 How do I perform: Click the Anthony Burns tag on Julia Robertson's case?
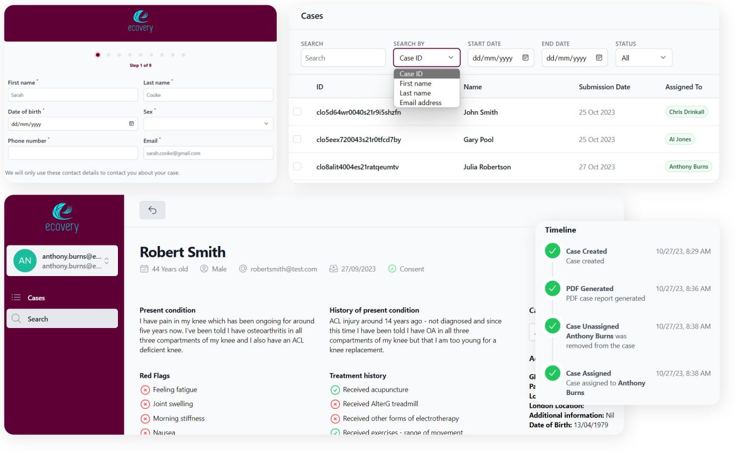click(x=689, y=166)
